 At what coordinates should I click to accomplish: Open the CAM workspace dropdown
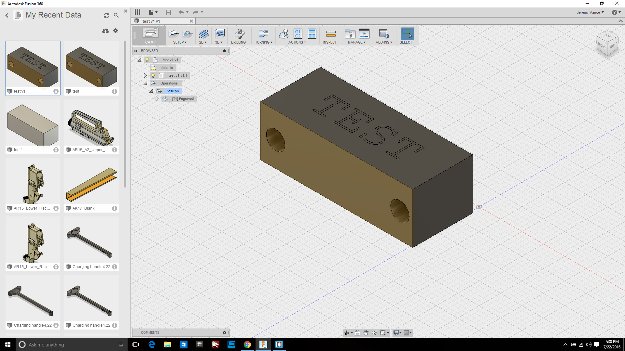tap(150, 42)
